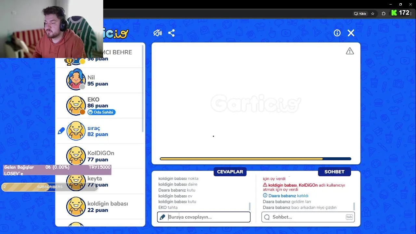Click chat message 'Daara babanız katıldı'
The width and height of the screenshot is (416, 234).
pyautogui.click(x=286, y=196)
